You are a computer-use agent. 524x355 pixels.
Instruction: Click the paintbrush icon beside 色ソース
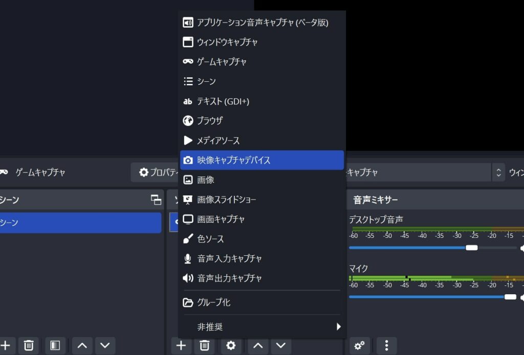click(x=188, y=239)
